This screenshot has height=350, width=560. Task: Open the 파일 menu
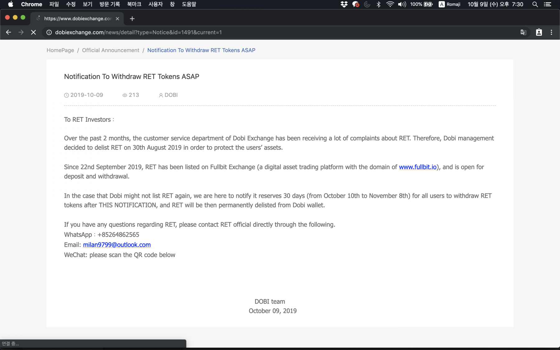pos(54,4)
